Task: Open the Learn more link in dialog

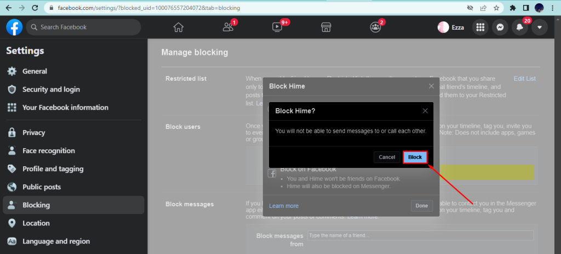Action: coord(284,206)
